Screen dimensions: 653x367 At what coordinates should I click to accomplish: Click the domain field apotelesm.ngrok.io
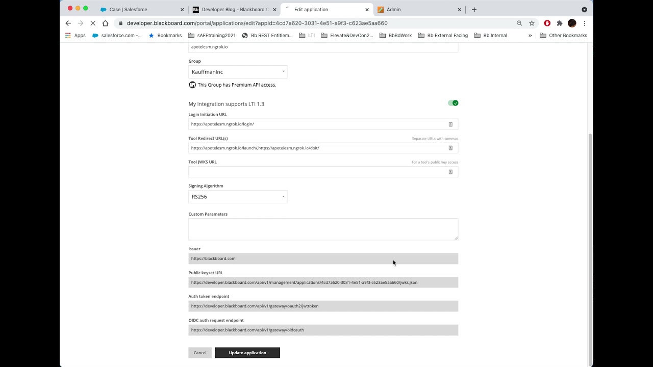click(323, 47)
